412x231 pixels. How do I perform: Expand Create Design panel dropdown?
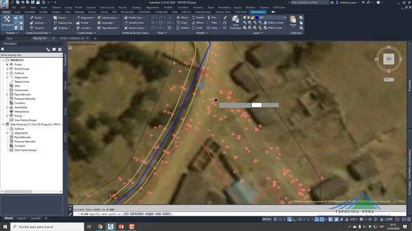coord(86,33)
